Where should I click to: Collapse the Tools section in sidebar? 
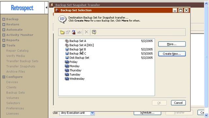(x=4, y=46)
